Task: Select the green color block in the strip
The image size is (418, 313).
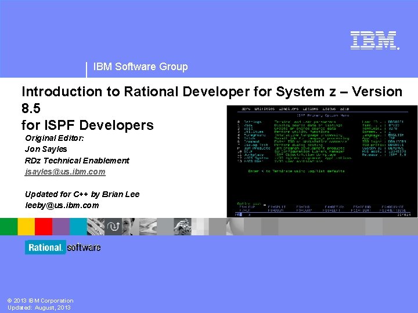Action: [9, 227]
